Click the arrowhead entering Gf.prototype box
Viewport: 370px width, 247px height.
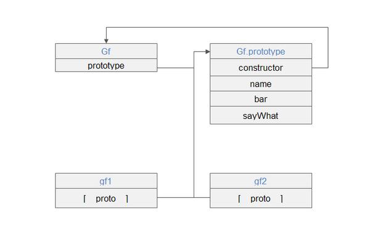point(207,52)
